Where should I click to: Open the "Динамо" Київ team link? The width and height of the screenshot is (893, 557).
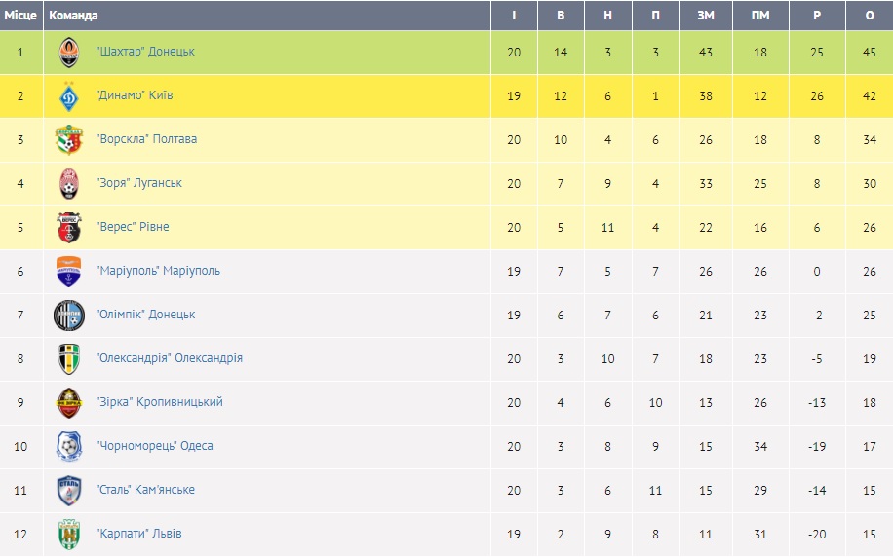click(135, 95)
